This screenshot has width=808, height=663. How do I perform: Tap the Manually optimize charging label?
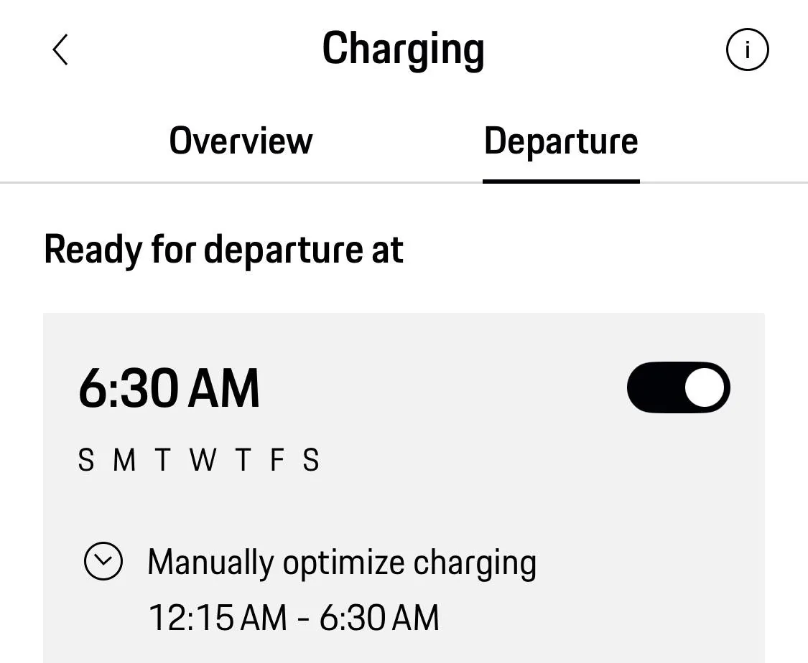coord(341,563)
